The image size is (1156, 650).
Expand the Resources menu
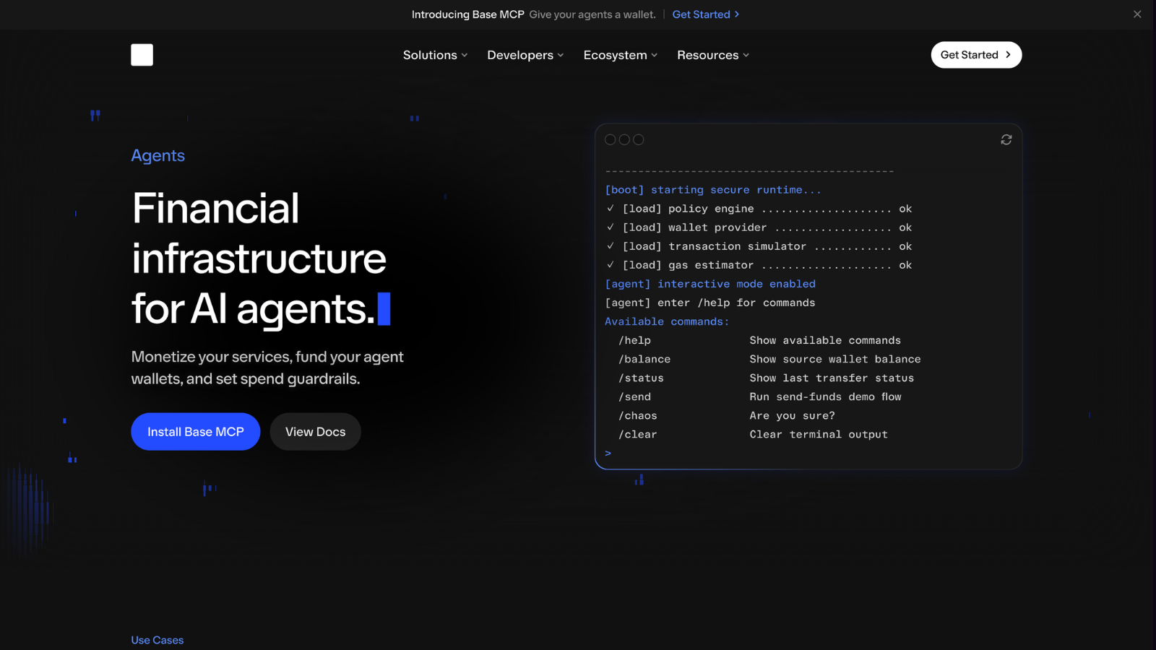(x=713, y=55)
